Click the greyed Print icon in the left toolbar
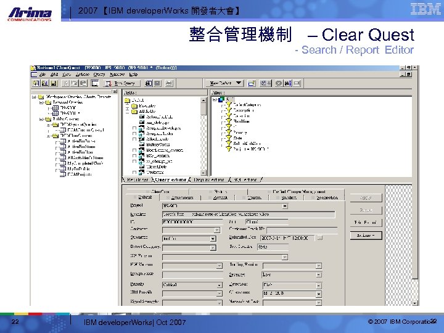The image size is (444, 333). click(169, 83)
